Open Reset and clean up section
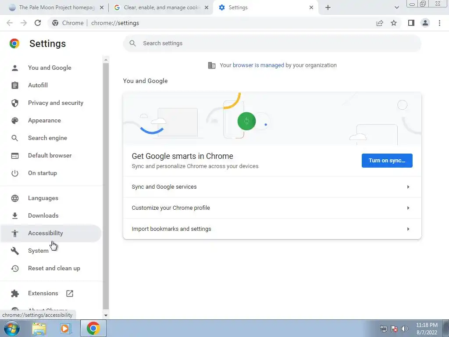Screen dimensions: 449x337 click(51, 269)
